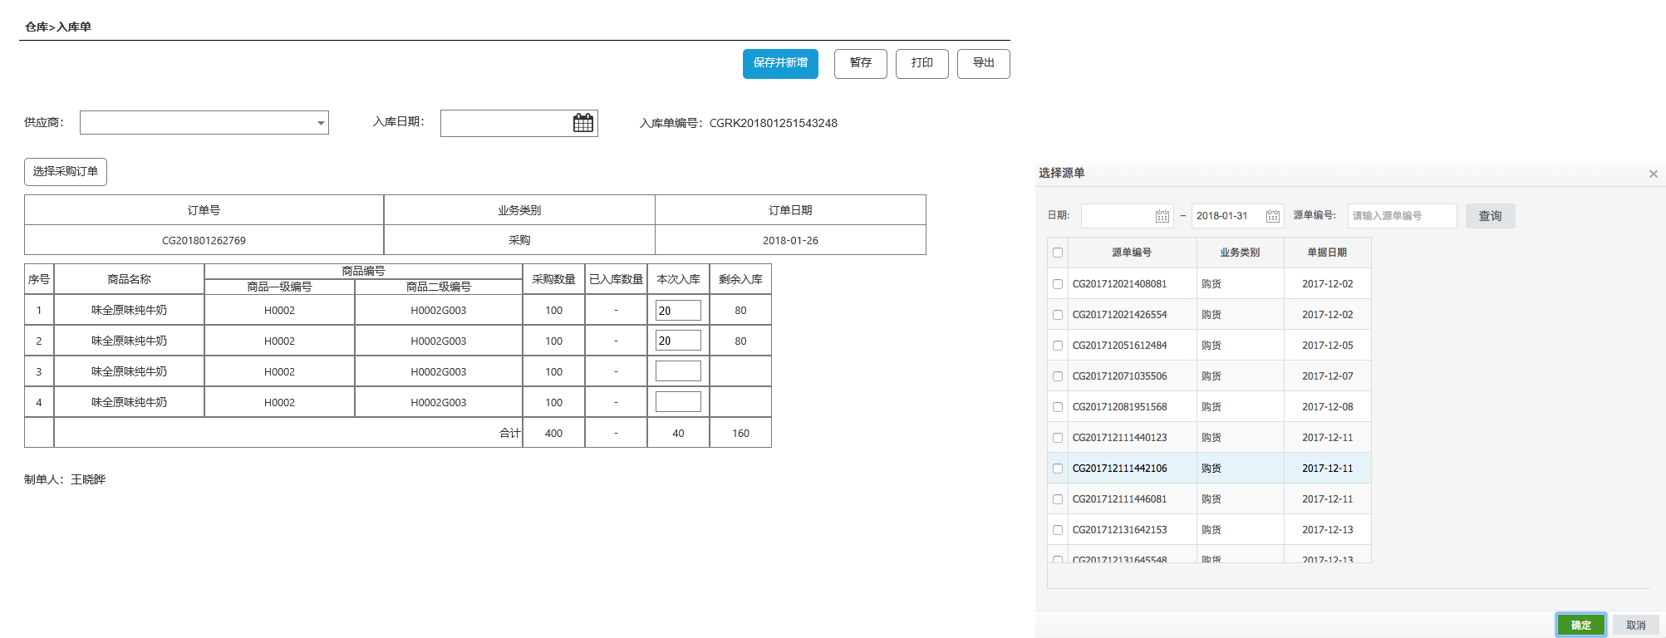Open calendar icon of the empty start date field
Viewport: 1666px width, 638px height.
click(x=1162, y=216)
